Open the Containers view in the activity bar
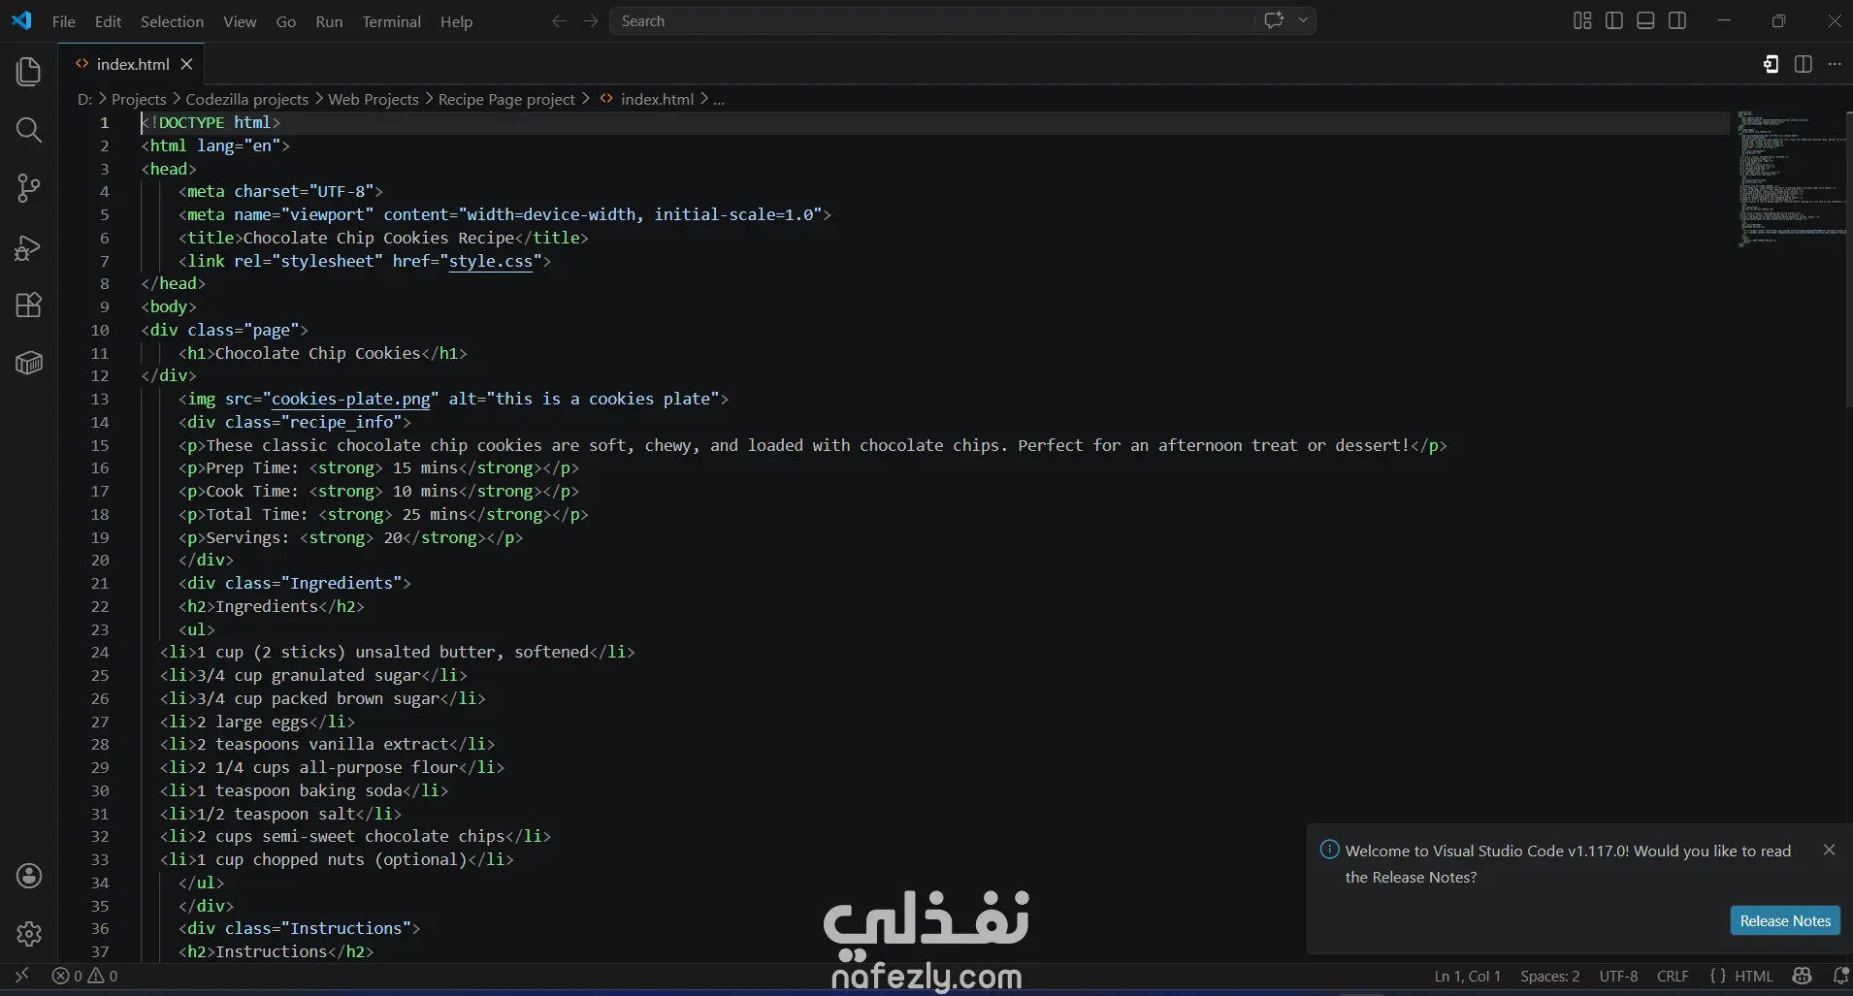The image size is (1853, 996). (29, 363)
